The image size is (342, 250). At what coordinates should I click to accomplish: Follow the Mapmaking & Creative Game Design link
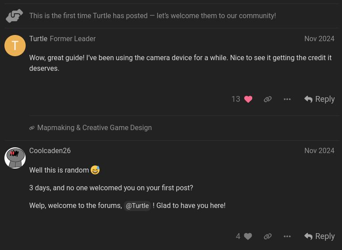tap(94, 127)
